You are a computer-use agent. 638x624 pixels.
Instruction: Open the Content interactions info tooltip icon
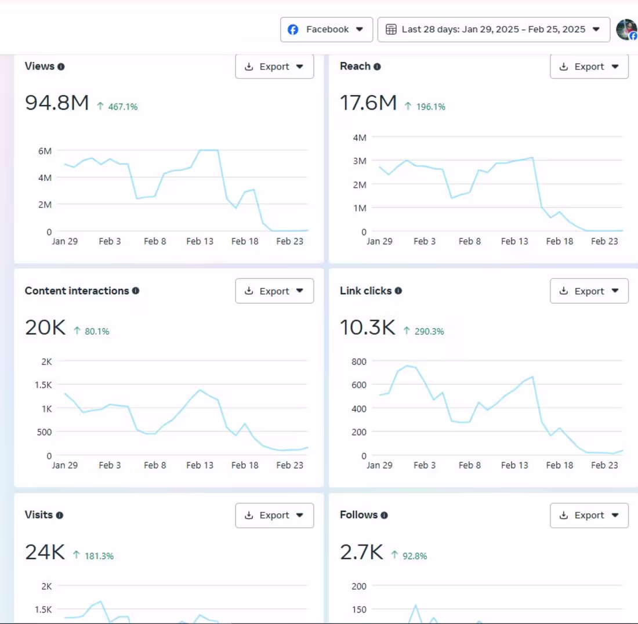coord(136,291)
